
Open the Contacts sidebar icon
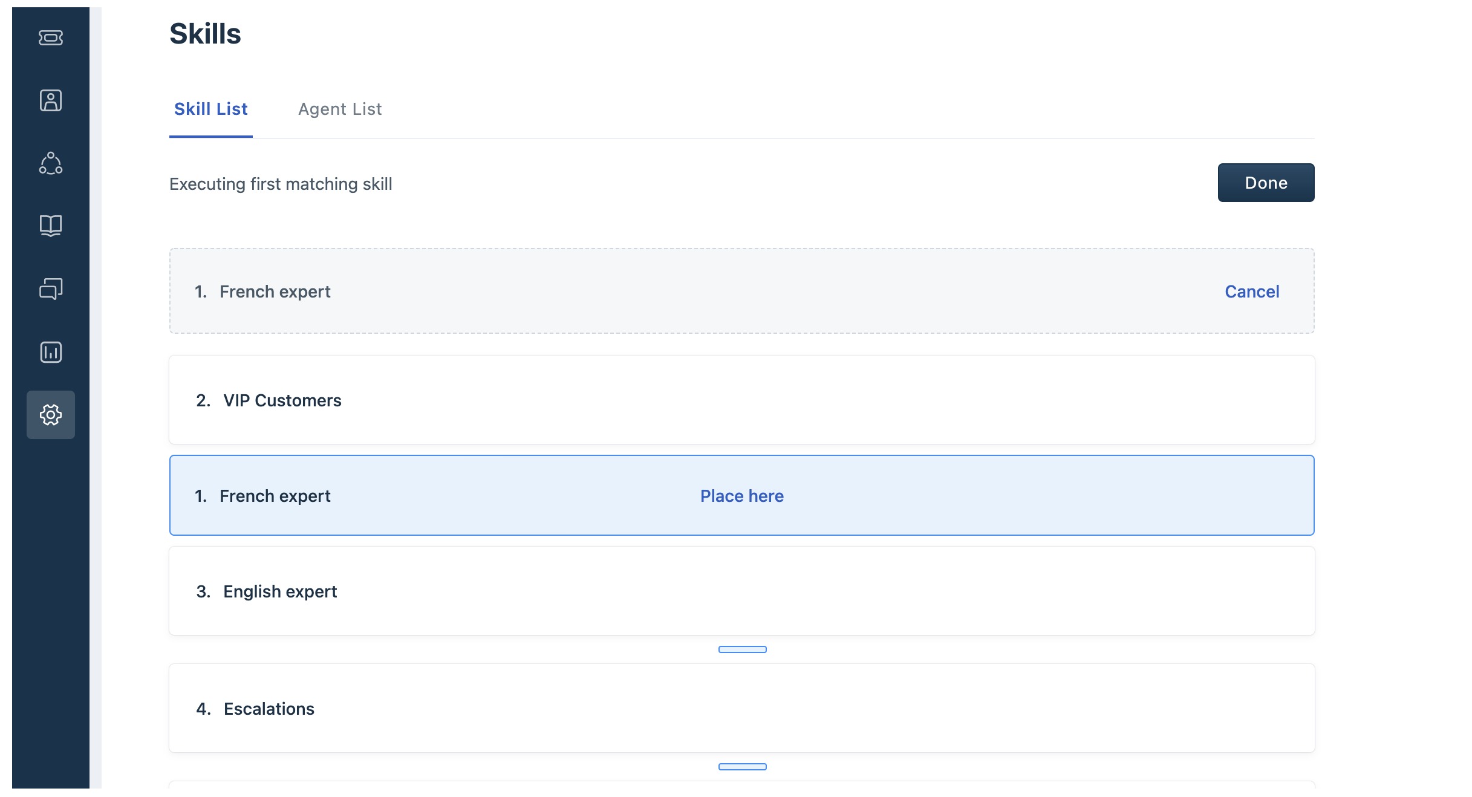pyautogui.click(x=51, y=100)
